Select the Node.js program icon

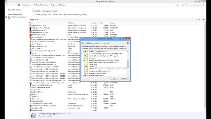point(30,94)
